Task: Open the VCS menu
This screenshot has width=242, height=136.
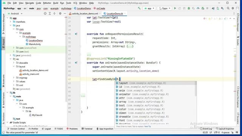Action: tap(75, 3)
